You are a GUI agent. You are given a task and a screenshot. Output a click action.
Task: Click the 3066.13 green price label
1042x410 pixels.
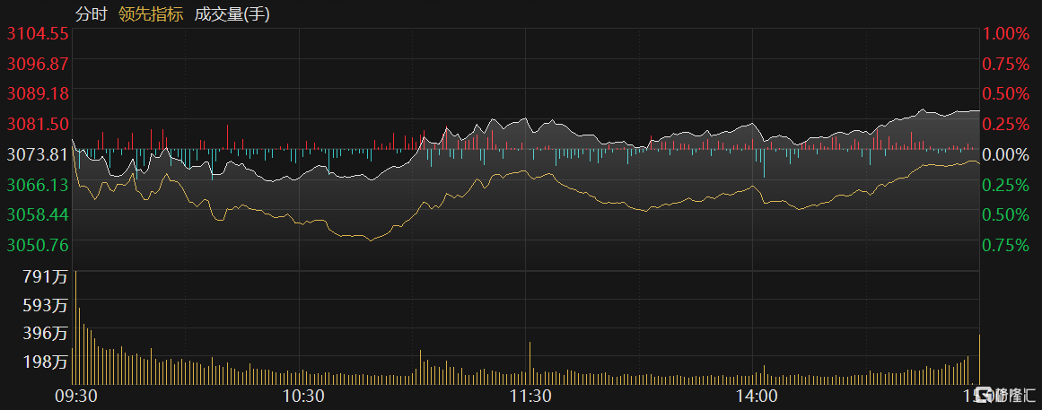pyautogui.click(x=37, y=185)
